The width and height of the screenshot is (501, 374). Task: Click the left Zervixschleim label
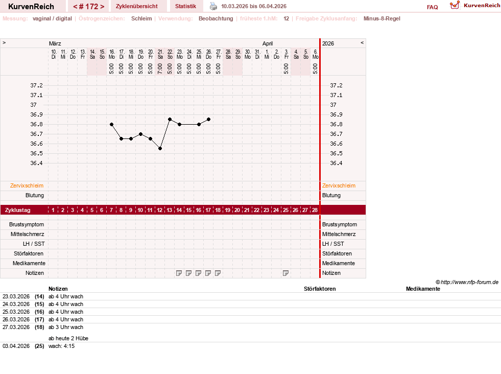27,185
